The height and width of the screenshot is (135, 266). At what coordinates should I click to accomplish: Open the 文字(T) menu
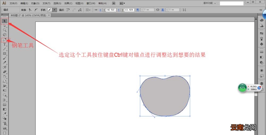click(46, 3)
